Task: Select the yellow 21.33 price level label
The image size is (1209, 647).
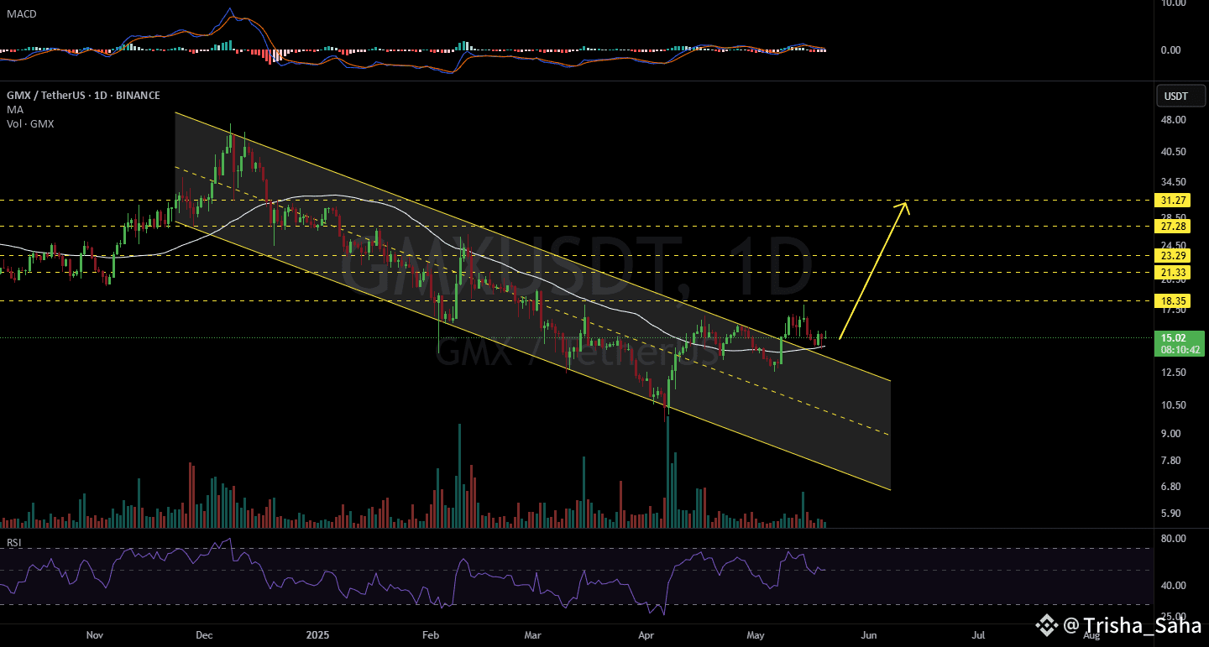Action: [1172, 272]
